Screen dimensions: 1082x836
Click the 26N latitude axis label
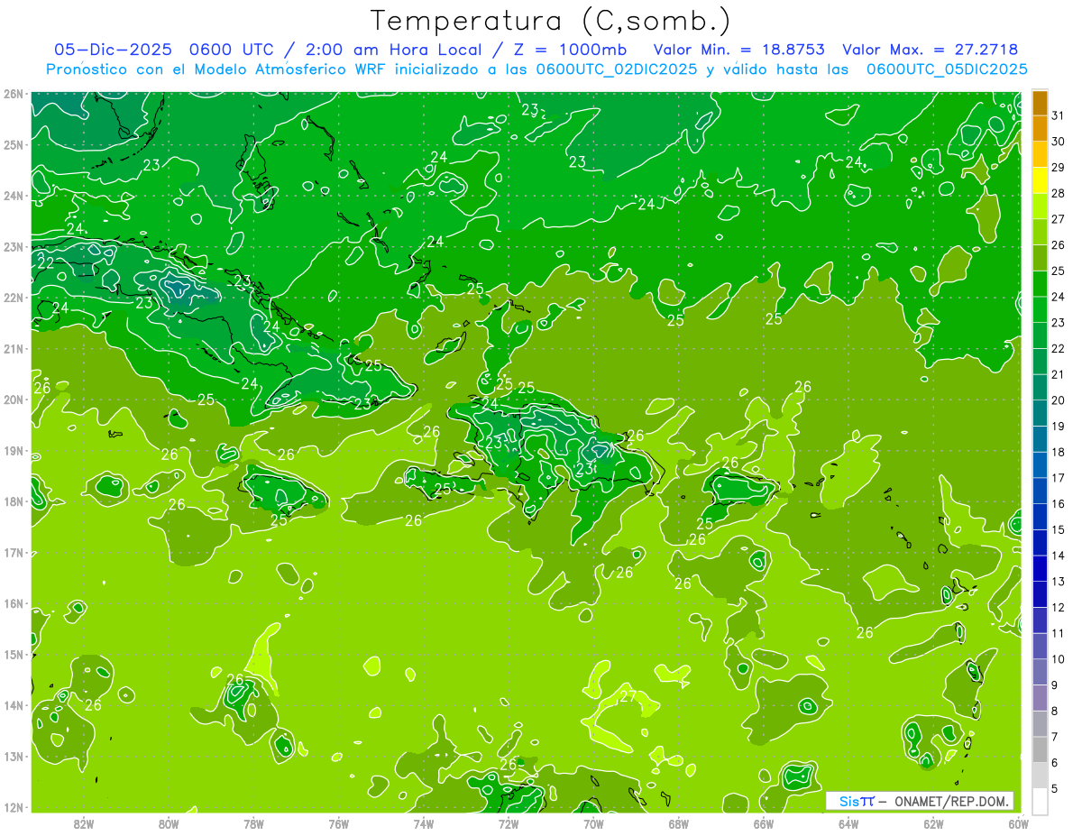click(x=13, y=94)
